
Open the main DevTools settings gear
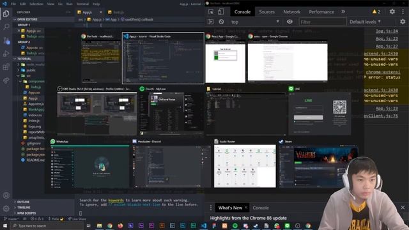coord(392,11)
